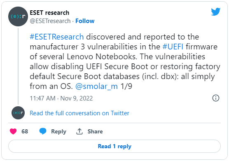Open the Read 1 reply button
Screen dimensions: 229x161
114,146
